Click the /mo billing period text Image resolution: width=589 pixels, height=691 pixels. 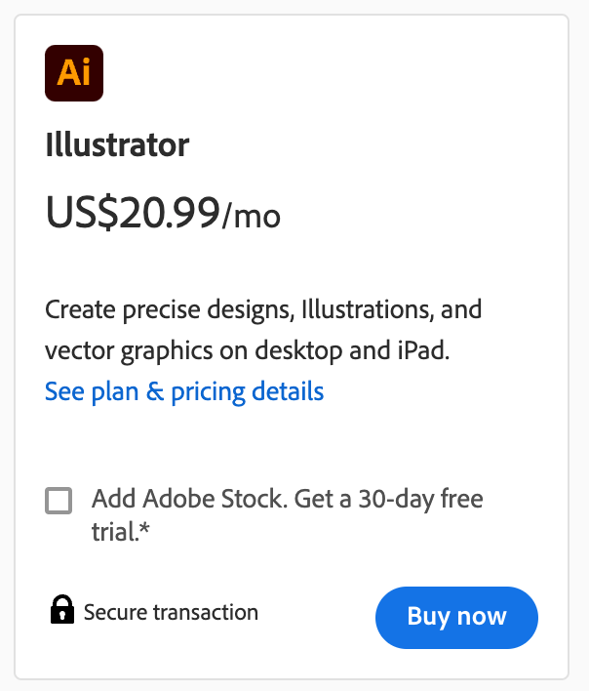[252, 216]
